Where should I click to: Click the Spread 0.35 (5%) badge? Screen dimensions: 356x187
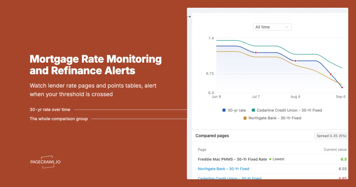331,136
